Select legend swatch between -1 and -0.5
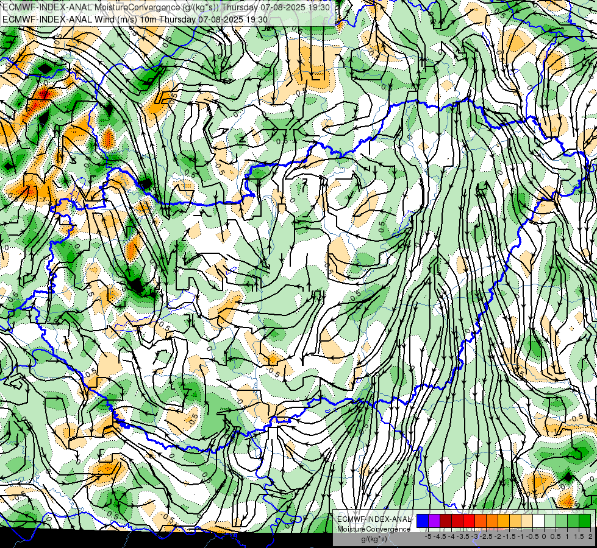This screenshot has width=597, height=548. click(527, 521)
